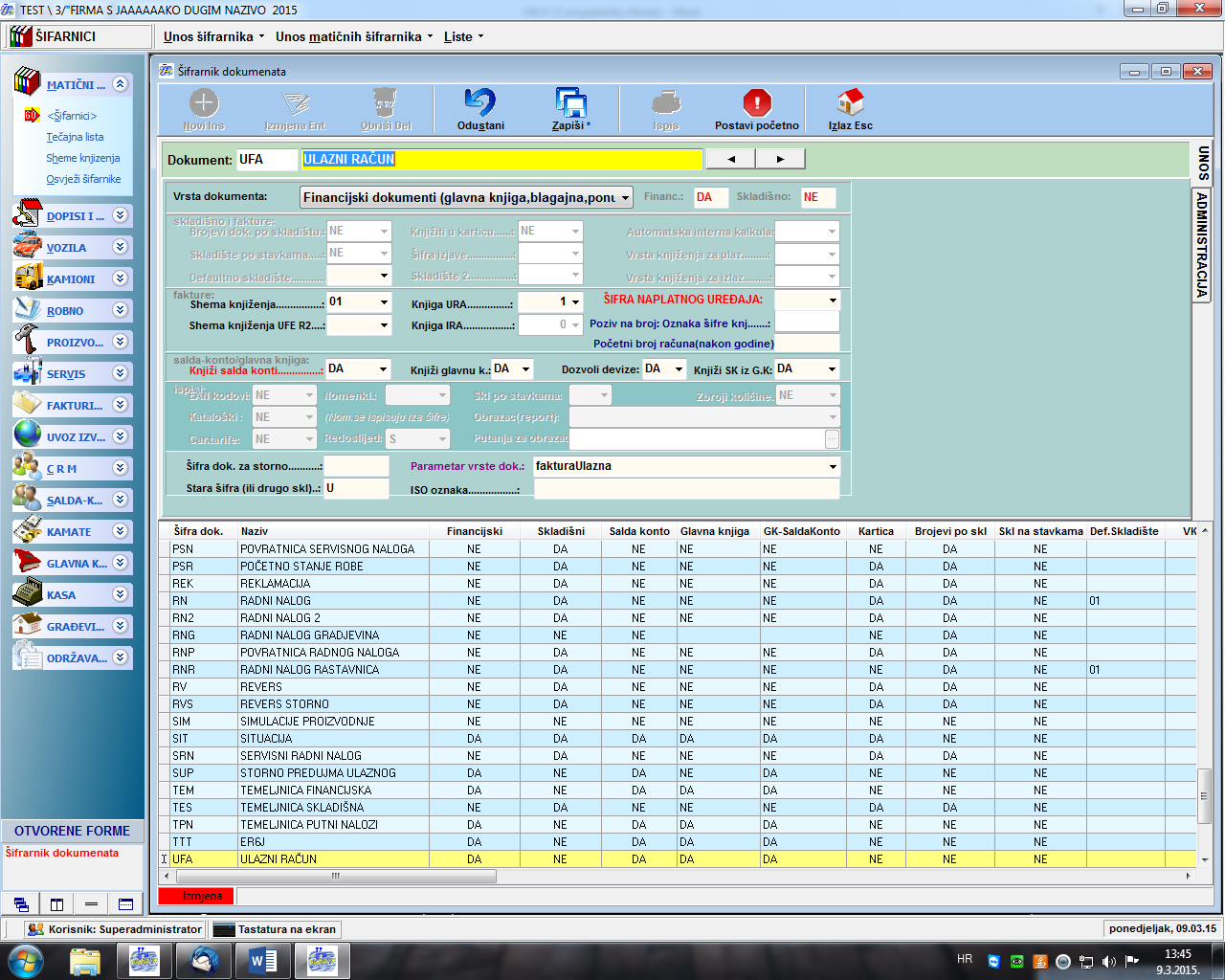The width and height of the screenshot is (1225, 980).
Task: Open the Parametar vrste dok. dropdown
Action: [833, 467]
